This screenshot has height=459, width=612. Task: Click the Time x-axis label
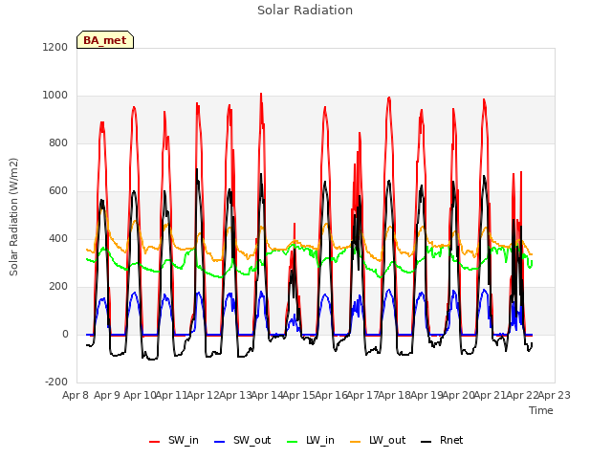click(x=541, y=410)
